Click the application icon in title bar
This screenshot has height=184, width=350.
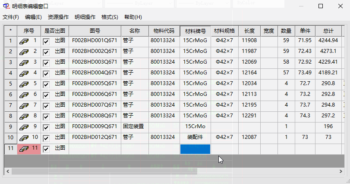tap(6, 6)
